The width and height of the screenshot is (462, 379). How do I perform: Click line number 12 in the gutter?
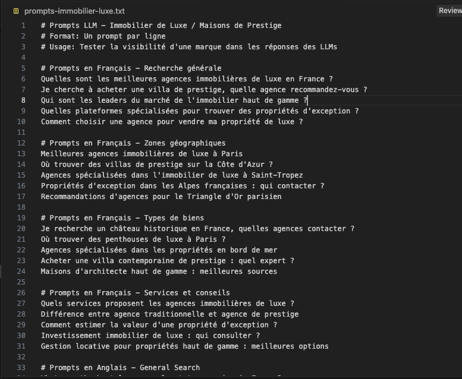point(21,143)
